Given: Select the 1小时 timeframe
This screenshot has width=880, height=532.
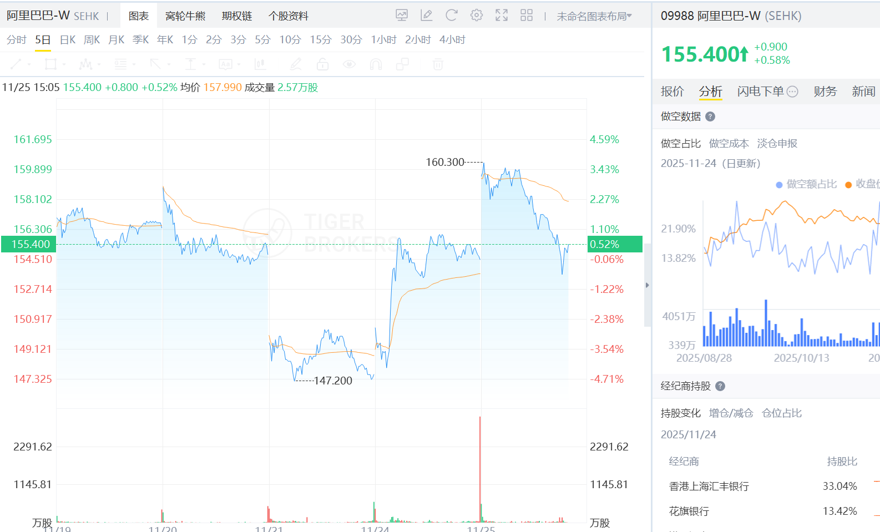Looking at the screenshot, I should pos(384,40).
